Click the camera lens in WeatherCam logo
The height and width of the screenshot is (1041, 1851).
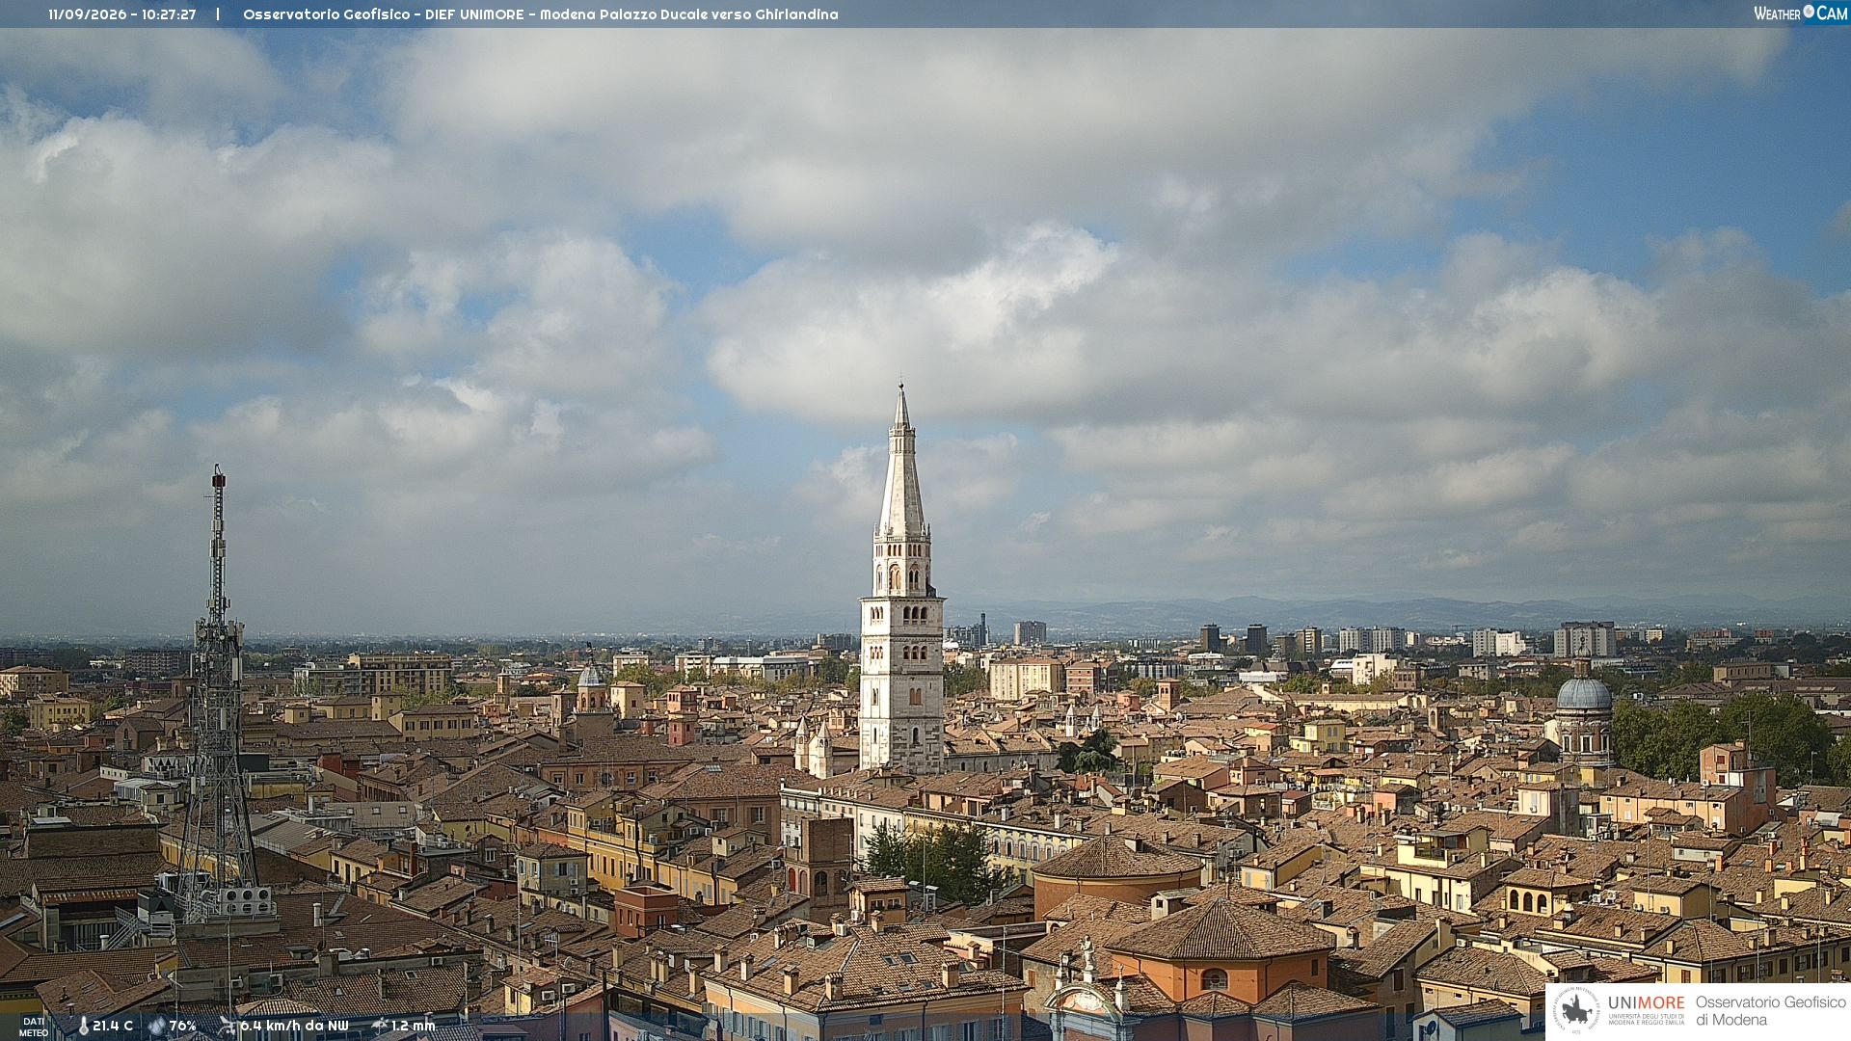[1809, 13]
